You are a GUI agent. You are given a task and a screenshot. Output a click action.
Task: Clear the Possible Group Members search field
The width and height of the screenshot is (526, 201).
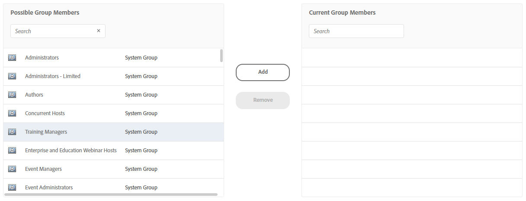coord(99,31)
